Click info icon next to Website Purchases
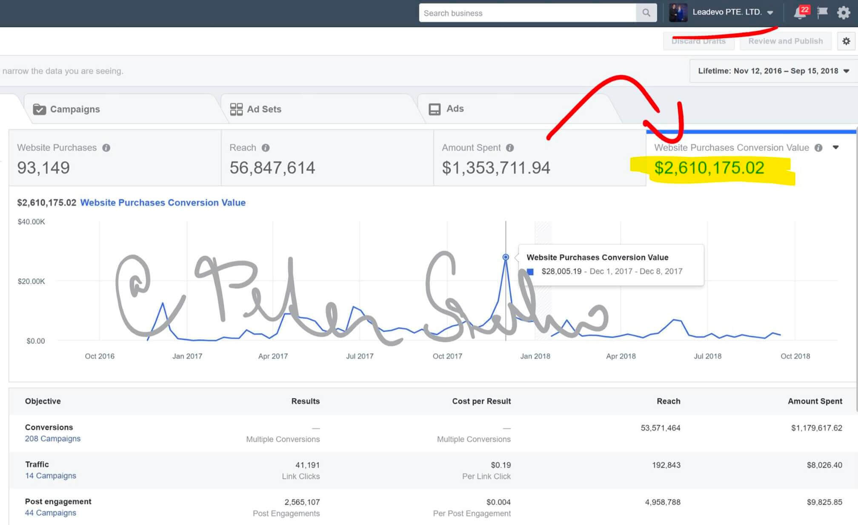 point(106,148)
